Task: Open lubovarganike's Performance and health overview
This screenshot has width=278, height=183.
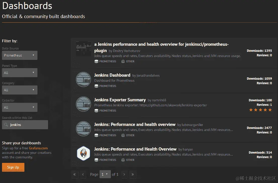Action: (x=135, y=124)
